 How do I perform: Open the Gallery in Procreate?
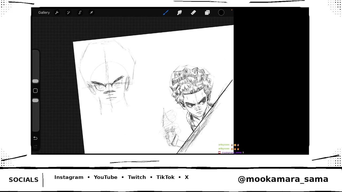tap(44, 13)
